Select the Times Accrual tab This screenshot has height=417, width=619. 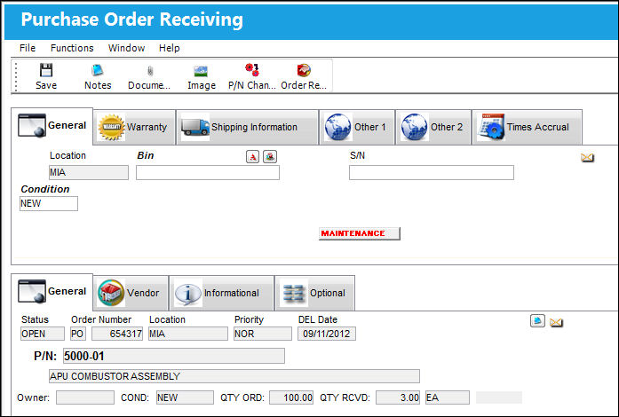pos(527,127)
